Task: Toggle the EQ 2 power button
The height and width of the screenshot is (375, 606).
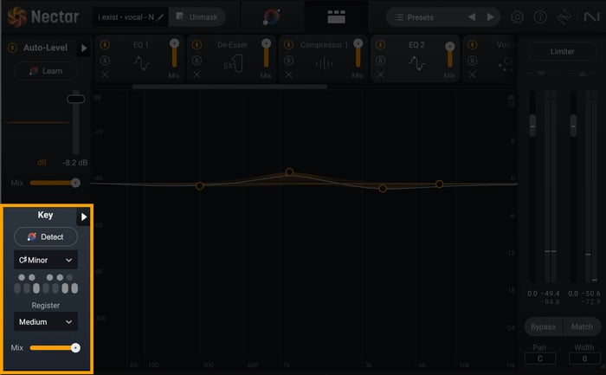Action: (380, 45)
